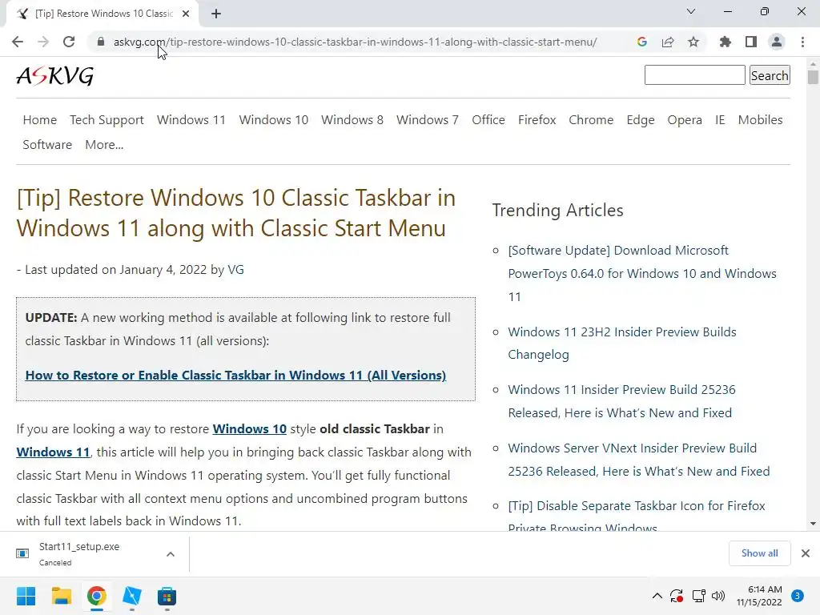Image resolution: width=820 pixels, height=615 pixels.
Task: Share this page using the share icon
Action: tap(668, 42)
